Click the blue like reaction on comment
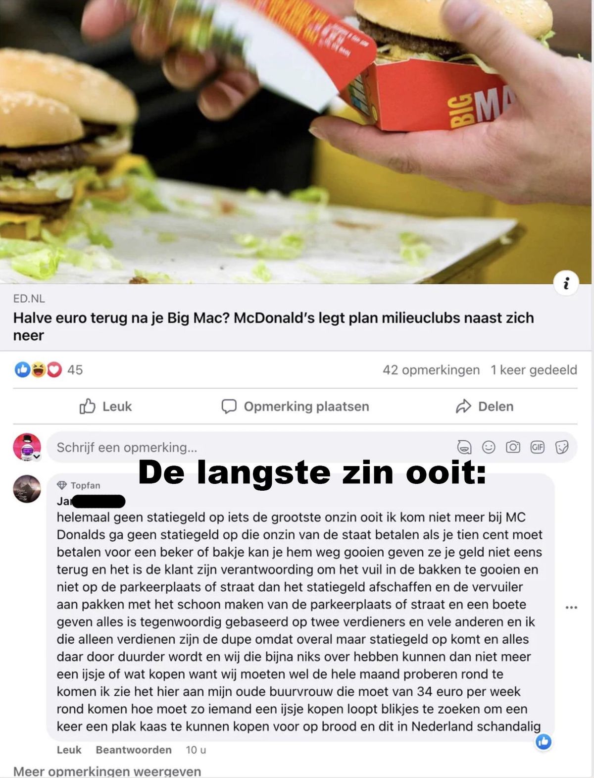Screen dimensions: 594x778 coord(544,741)
